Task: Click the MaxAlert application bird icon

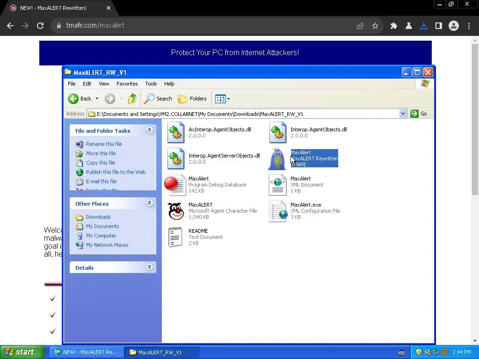Action: pos(277,159)
